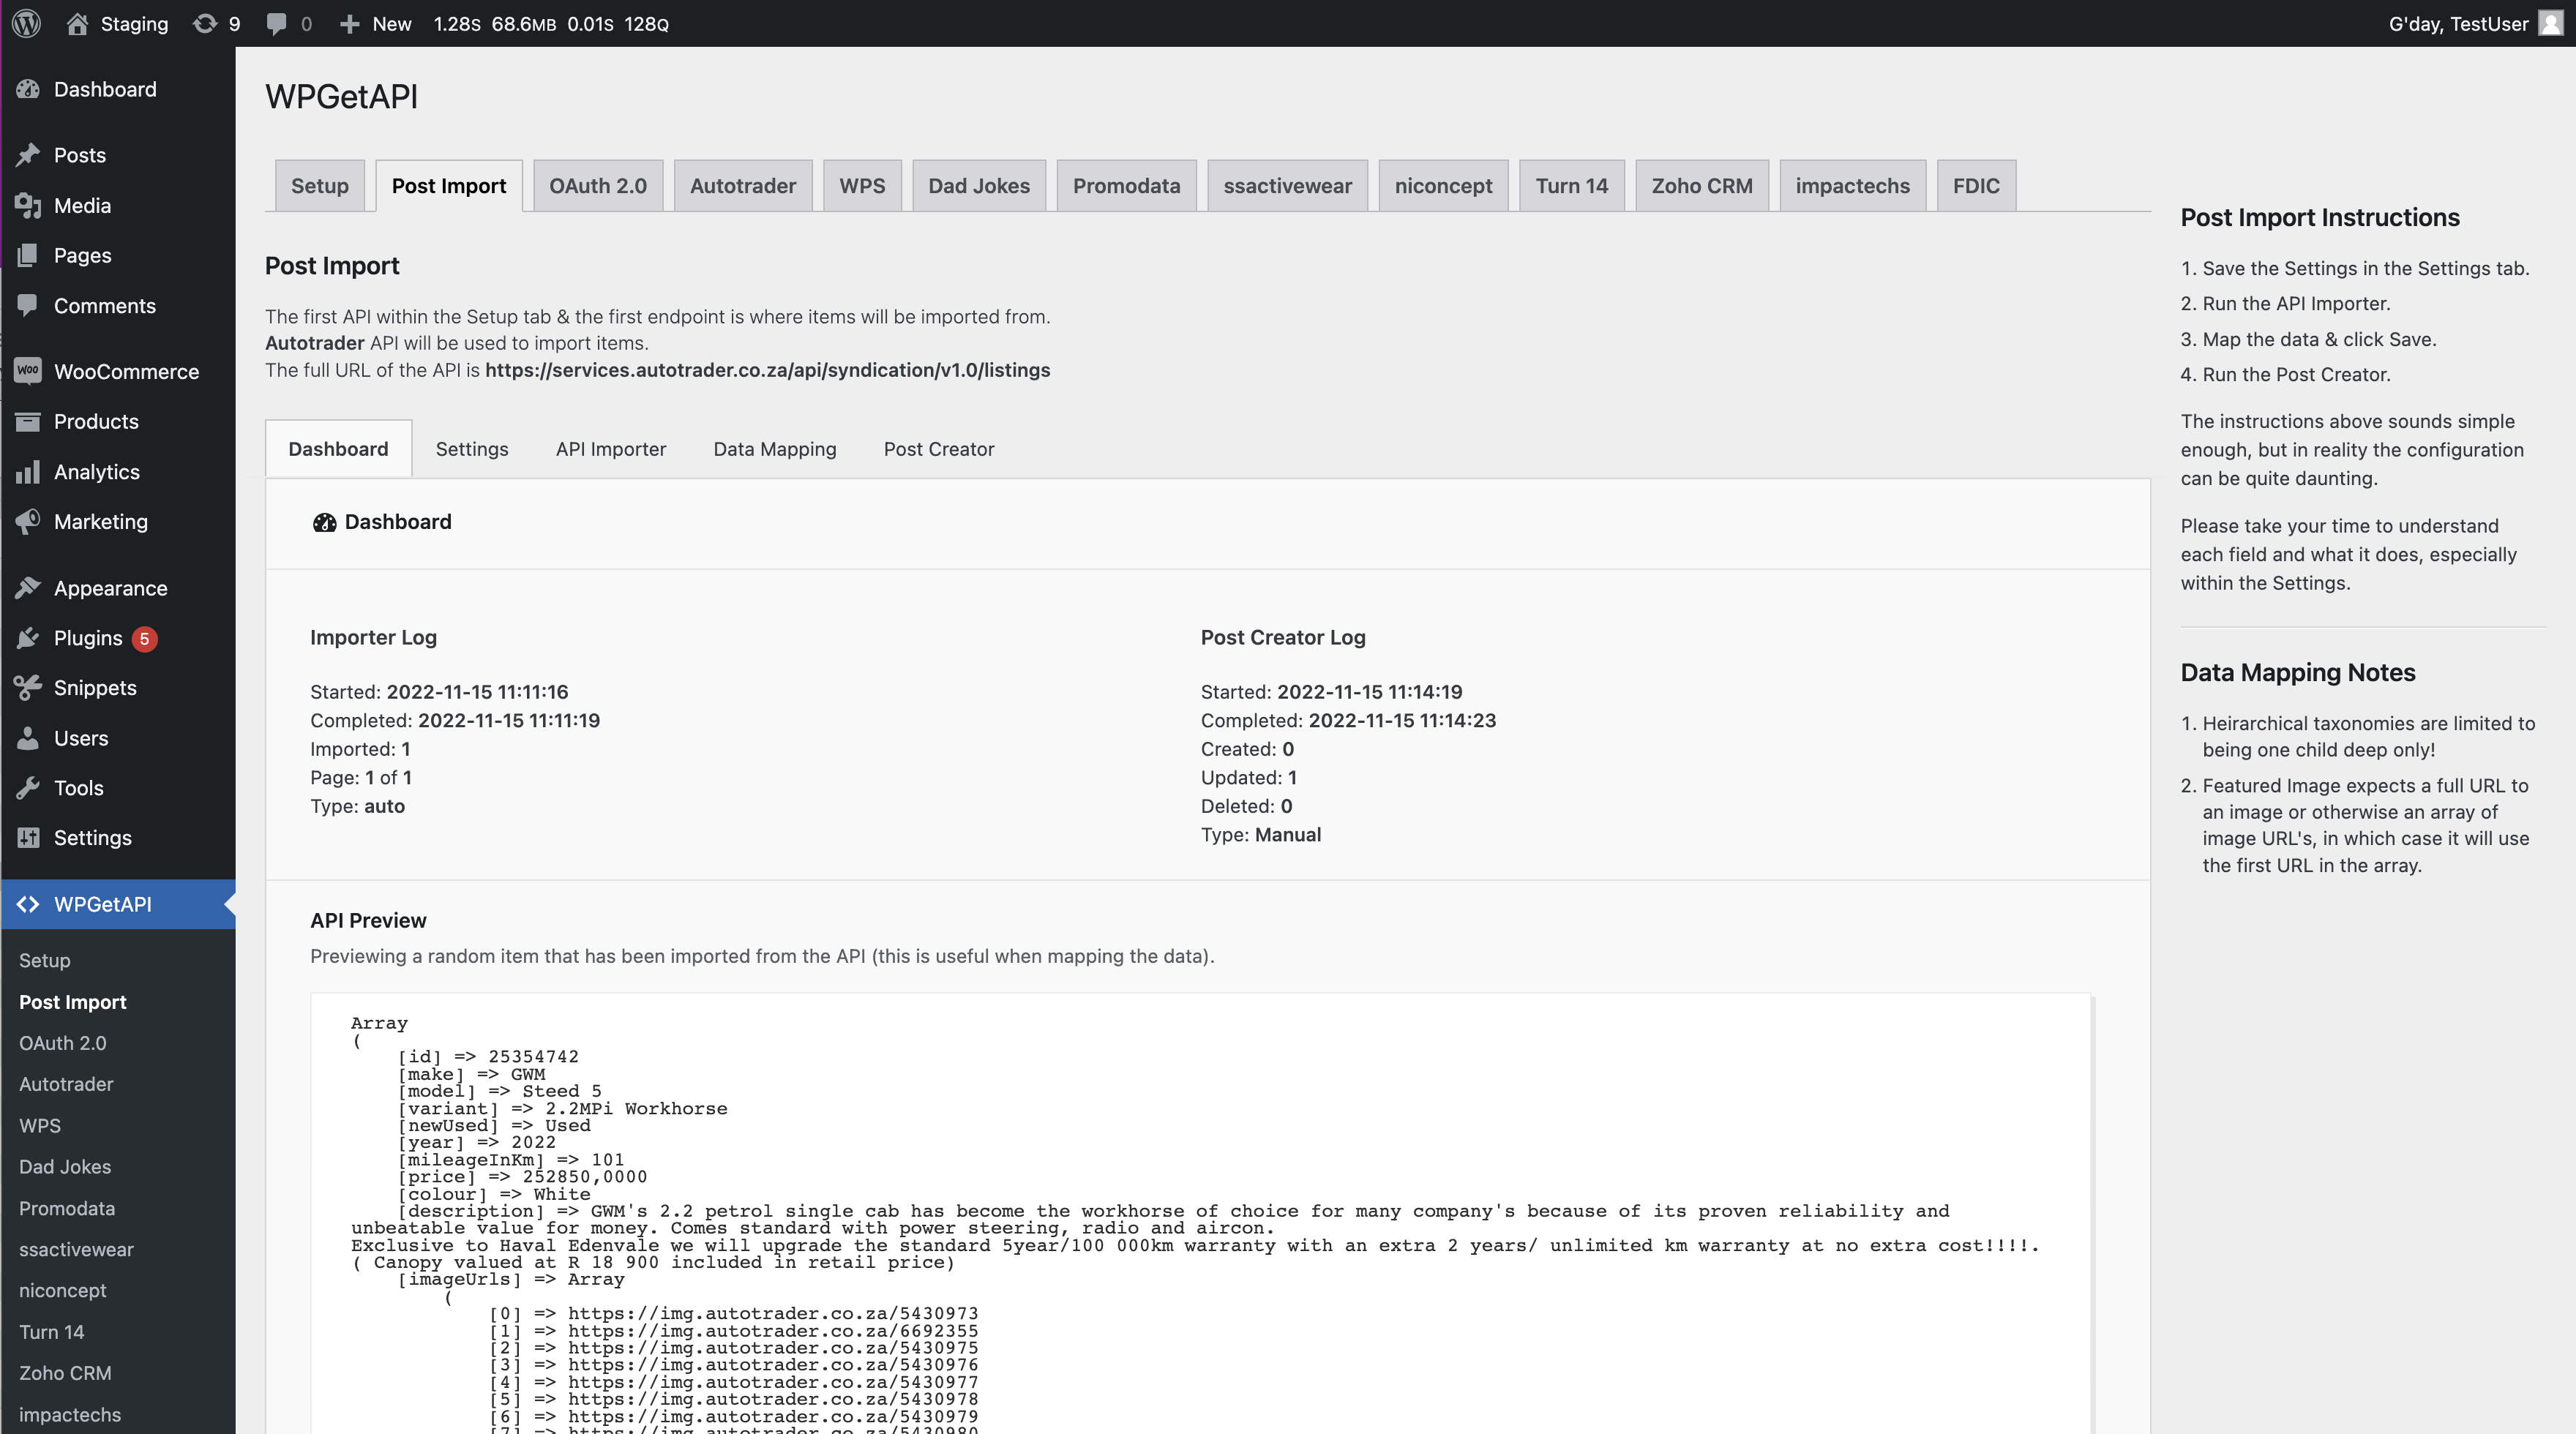
Task: Click the Products archive icon
Action: [28, 421]
